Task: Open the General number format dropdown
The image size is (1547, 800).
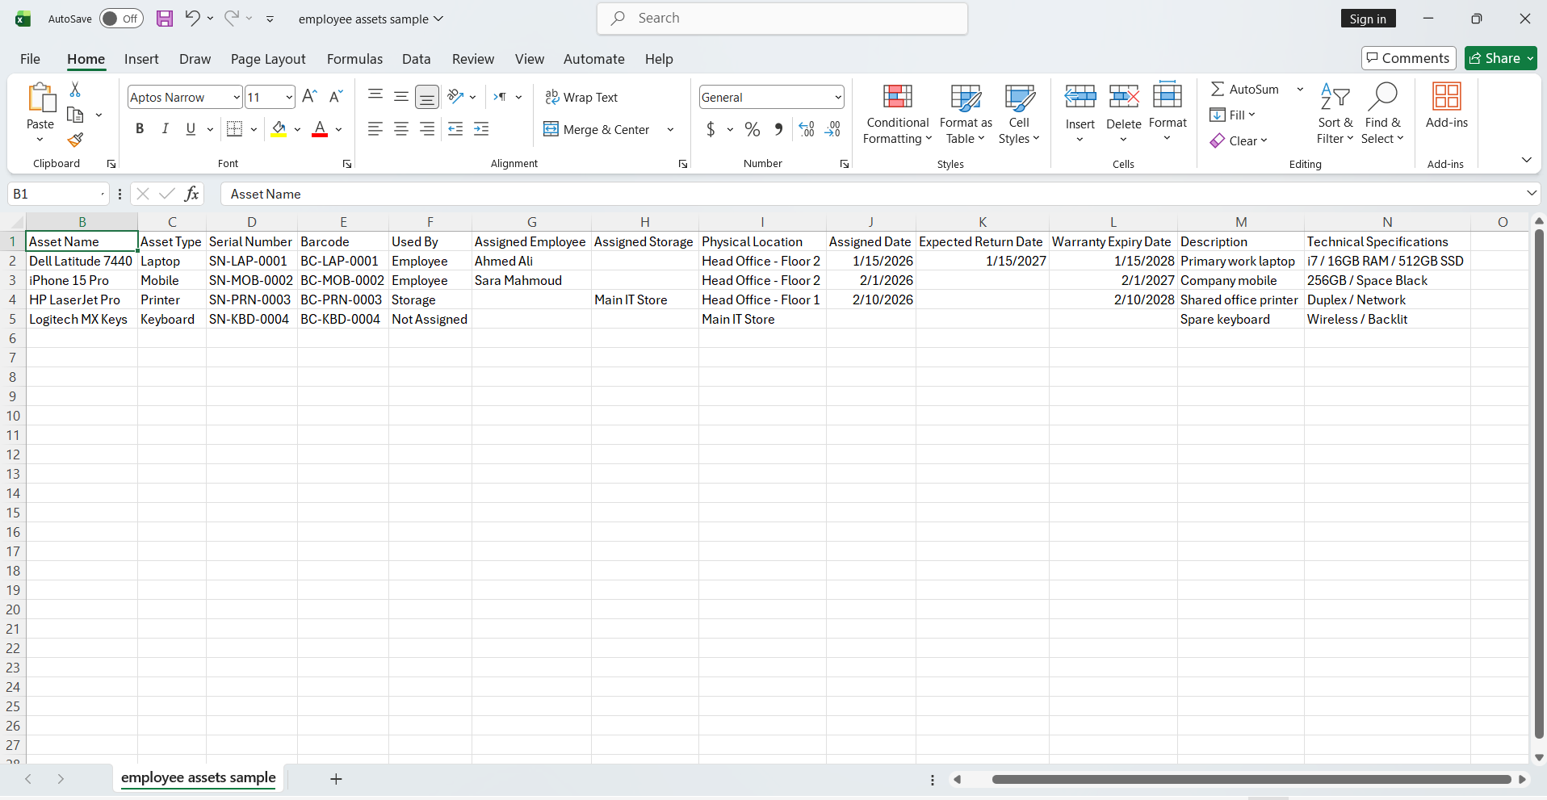Action: click(838, 98)
